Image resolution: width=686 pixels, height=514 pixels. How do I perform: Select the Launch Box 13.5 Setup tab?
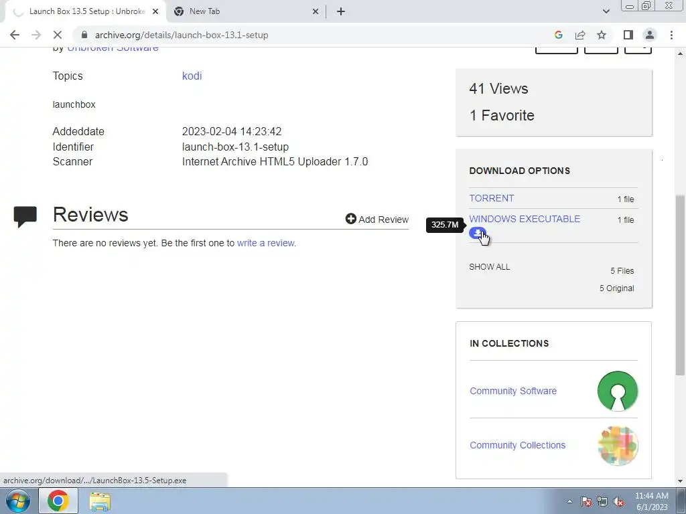tap(85, 11)
